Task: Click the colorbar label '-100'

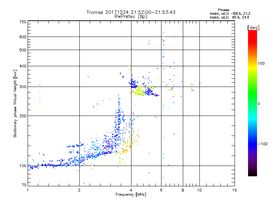Action: [263, 144]
